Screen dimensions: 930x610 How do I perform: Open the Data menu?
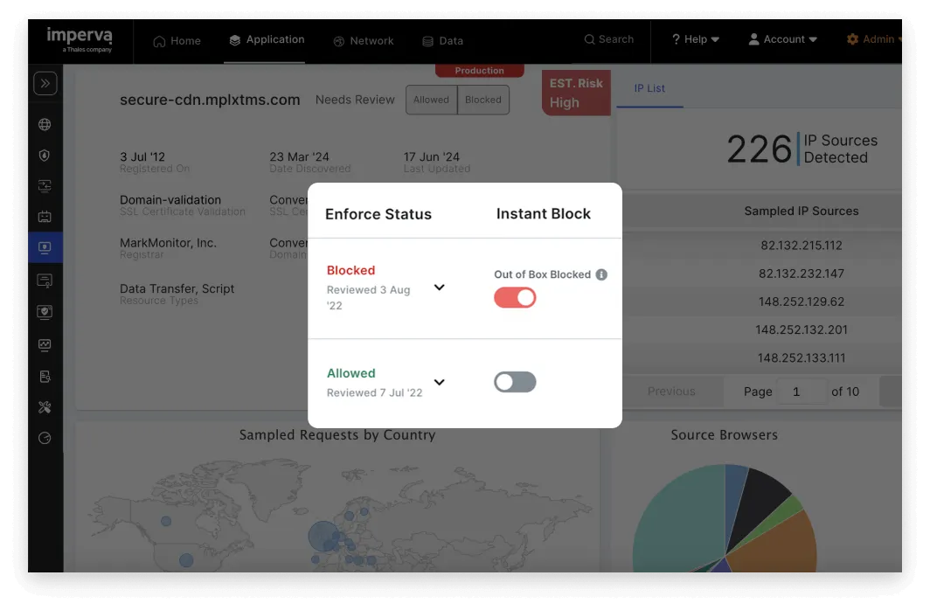pyautogui.click(x=442, y=41)
